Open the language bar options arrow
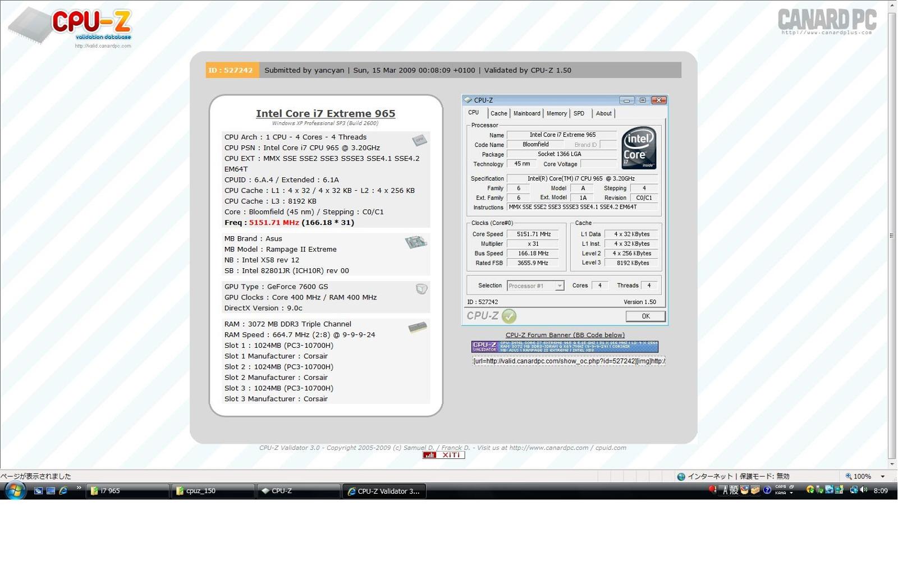Viewport: 898px width, 561px height. click(791, 493)
